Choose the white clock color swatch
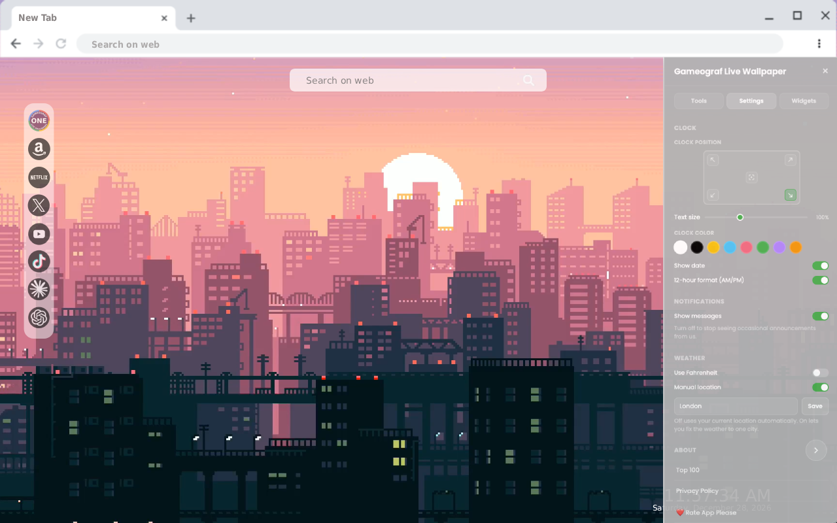This screenshot has height=523, width=837. pos(681,247)
